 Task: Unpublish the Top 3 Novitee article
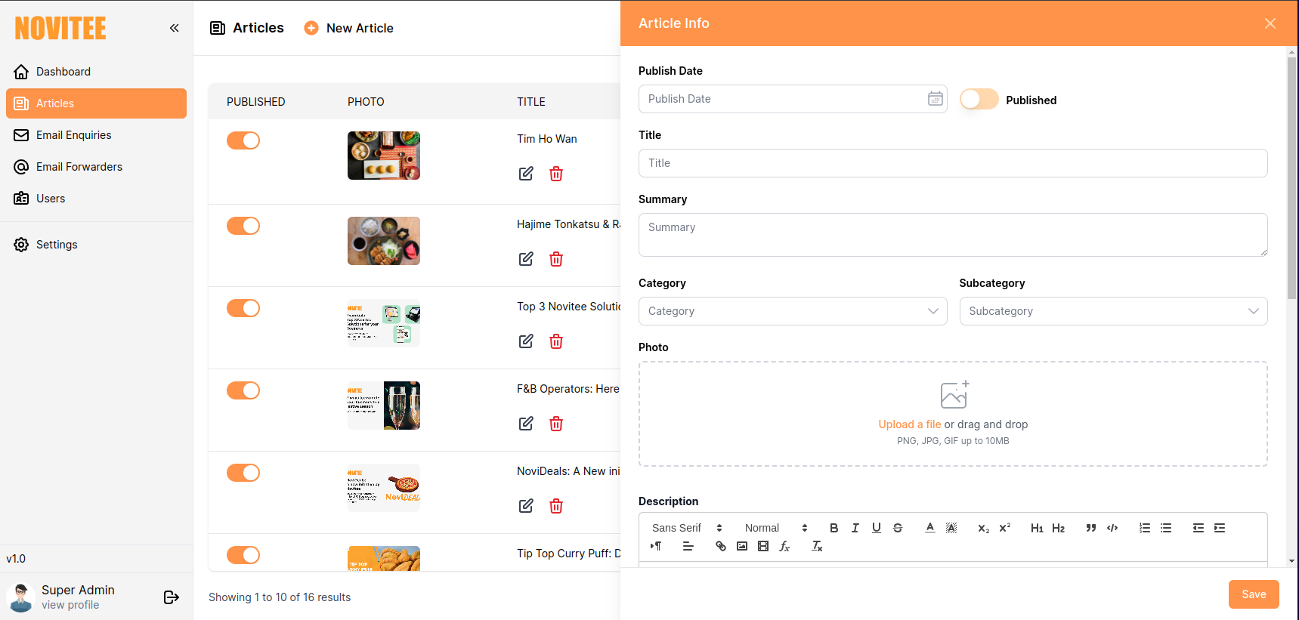click(x=243, y=308)
